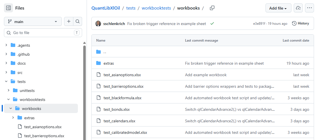Click file icon beside test_blackformula.xlsx
Image resolution: width=316 pixels, height=140 pixels.
[x=98, y=98]
